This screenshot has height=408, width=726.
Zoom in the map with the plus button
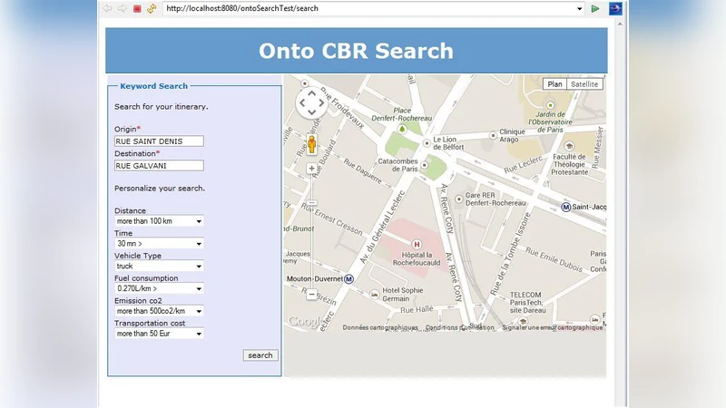point(311,169)
